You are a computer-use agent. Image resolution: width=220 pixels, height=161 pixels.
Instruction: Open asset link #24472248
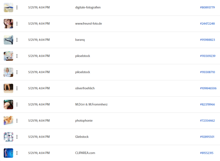[x=207, y=24]
